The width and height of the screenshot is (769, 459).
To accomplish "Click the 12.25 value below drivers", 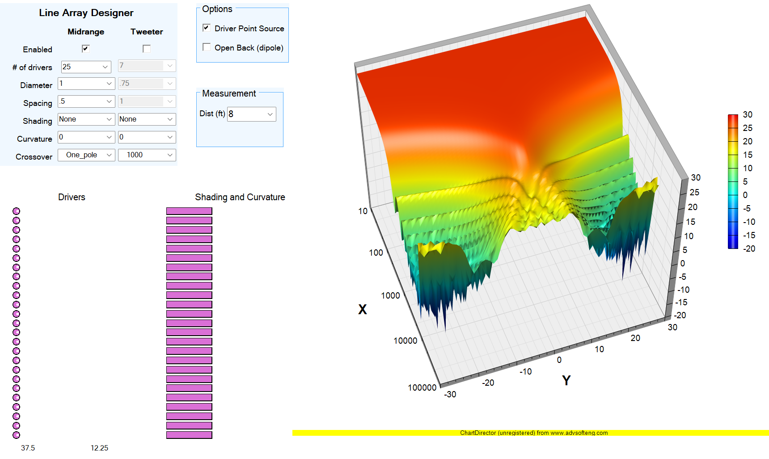I will (99, 448).
